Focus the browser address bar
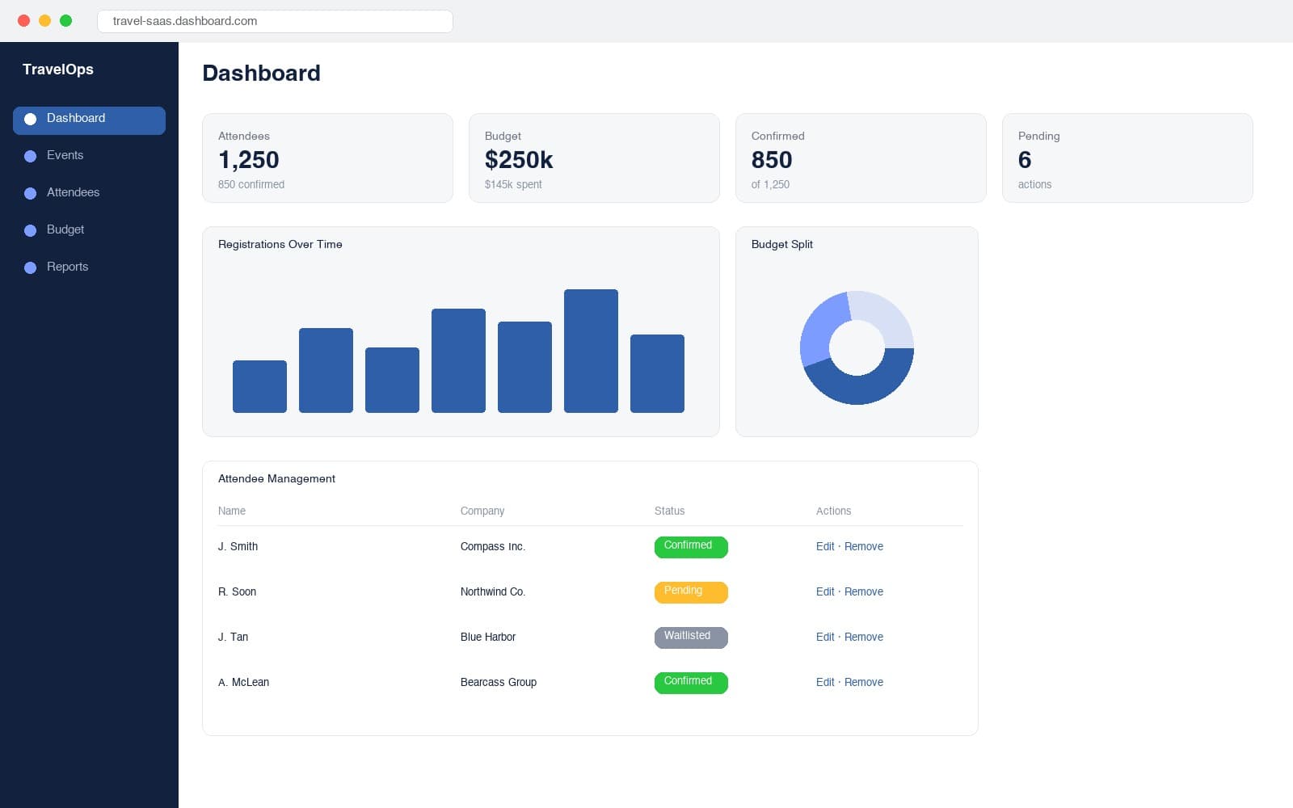This screenshot has width=1293, height=808. coord(275,21)
